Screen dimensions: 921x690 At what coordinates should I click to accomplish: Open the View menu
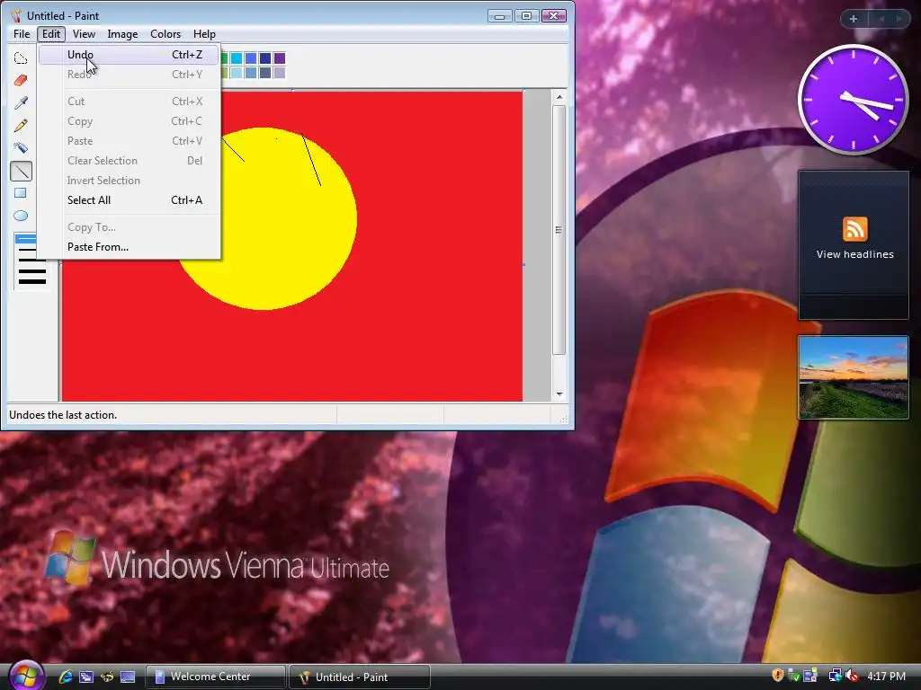84,34
